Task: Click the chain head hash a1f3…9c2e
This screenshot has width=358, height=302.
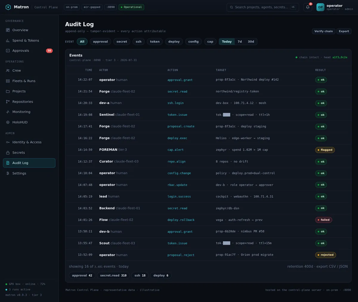Action: (x=340, y=57)
